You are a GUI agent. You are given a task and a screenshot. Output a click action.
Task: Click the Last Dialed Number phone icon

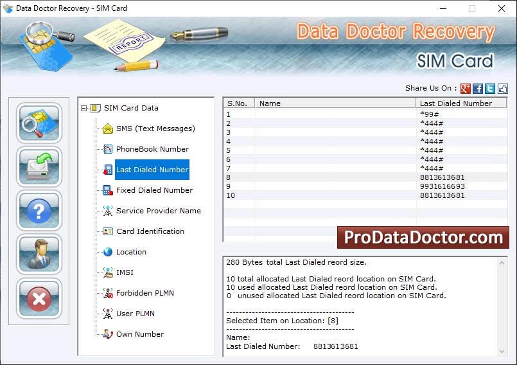[108, 170]
